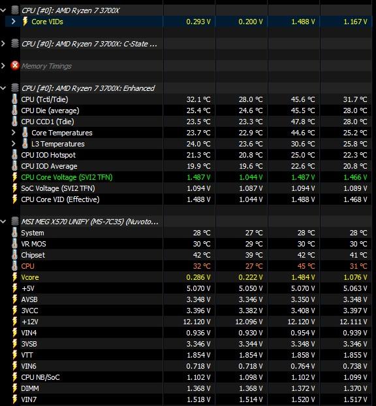
Task: Click the lightning icon of CPU Core Voltage (SVI2 TFN)
Action: tap(15, 177)
